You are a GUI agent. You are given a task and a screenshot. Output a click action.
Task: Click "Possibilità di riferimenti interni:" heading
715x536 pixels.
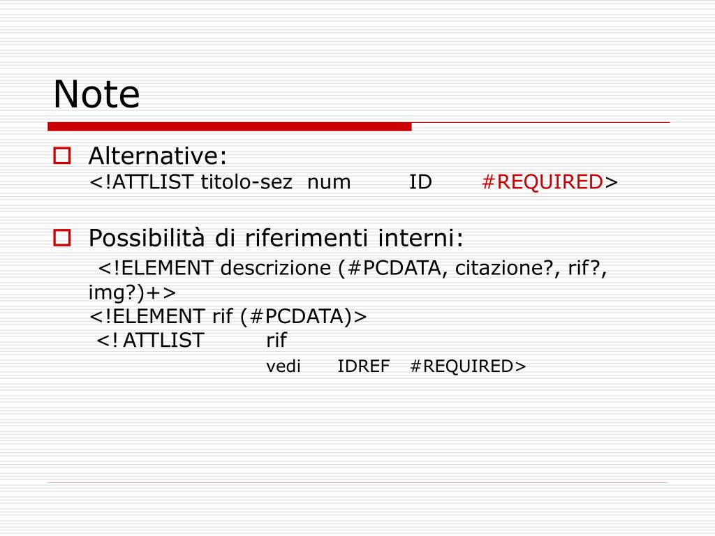click(x=276, y=238)
